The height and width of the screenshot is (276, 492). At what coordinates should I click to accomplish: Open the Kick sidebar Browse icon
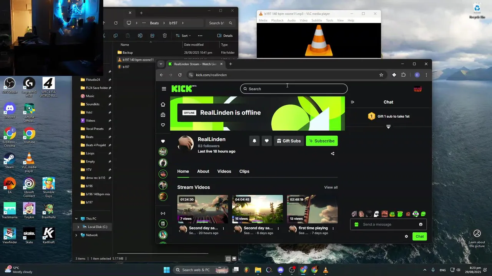pos(163,115)
